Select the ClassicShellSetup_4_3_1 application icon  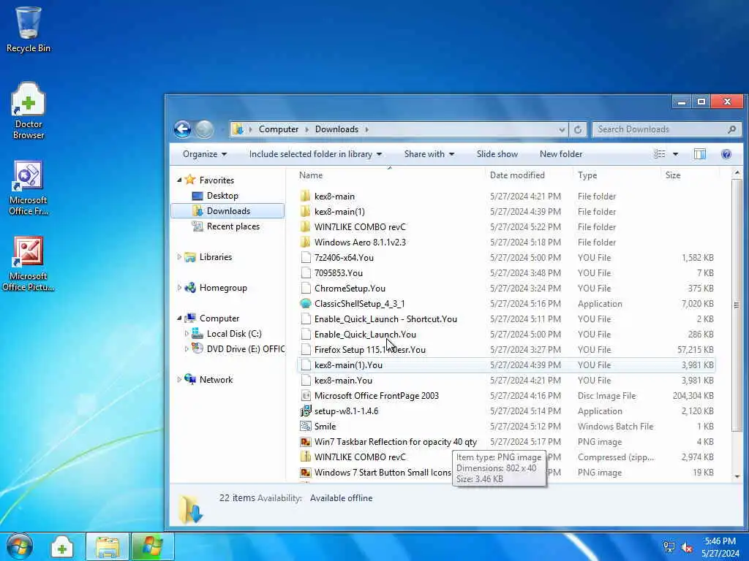coord(306,303)
